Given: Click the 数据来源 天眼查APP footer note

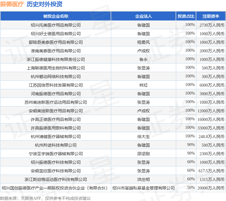Looking at the screenshot, I should click(45, 198).
